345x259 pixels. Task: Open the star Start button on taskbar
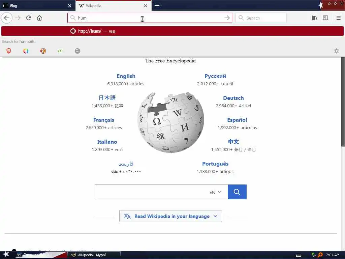click(6, 254)
